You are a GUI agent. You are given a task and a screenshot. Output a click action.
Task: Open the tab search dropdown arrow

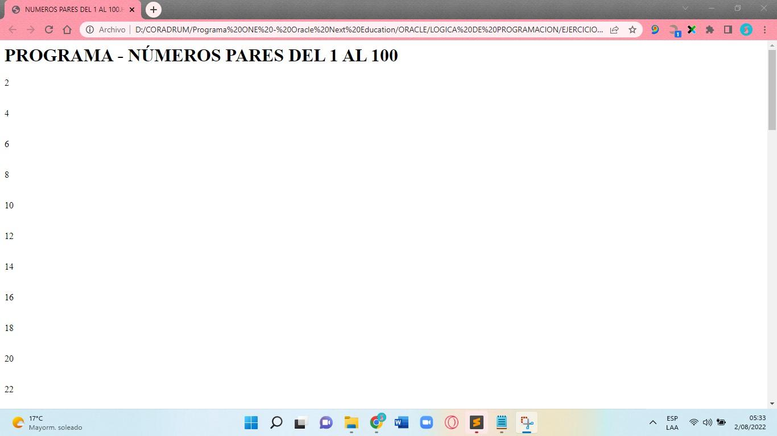pyautogui.click(x=685, y=9)
